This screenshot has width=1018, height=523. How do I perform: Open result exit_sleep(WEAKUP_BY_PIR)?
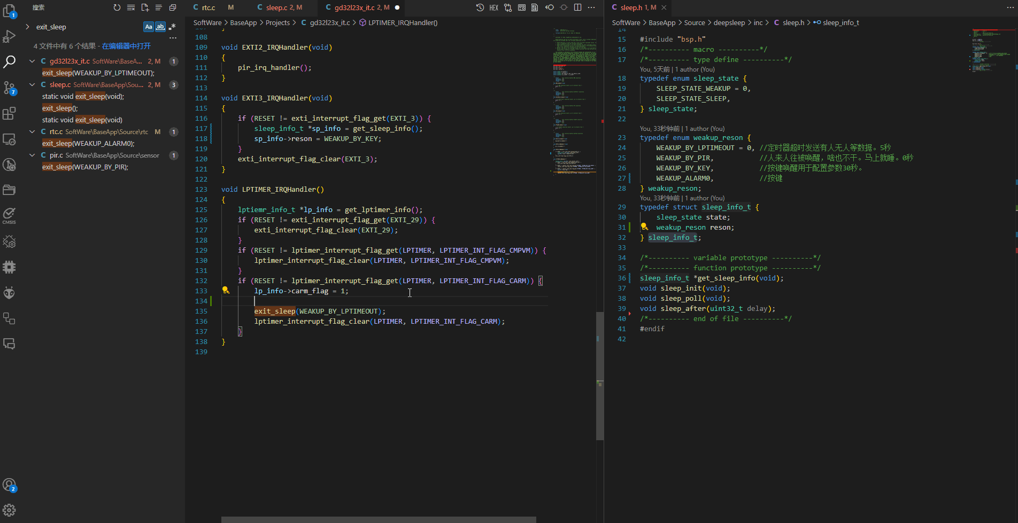point(85,167)
